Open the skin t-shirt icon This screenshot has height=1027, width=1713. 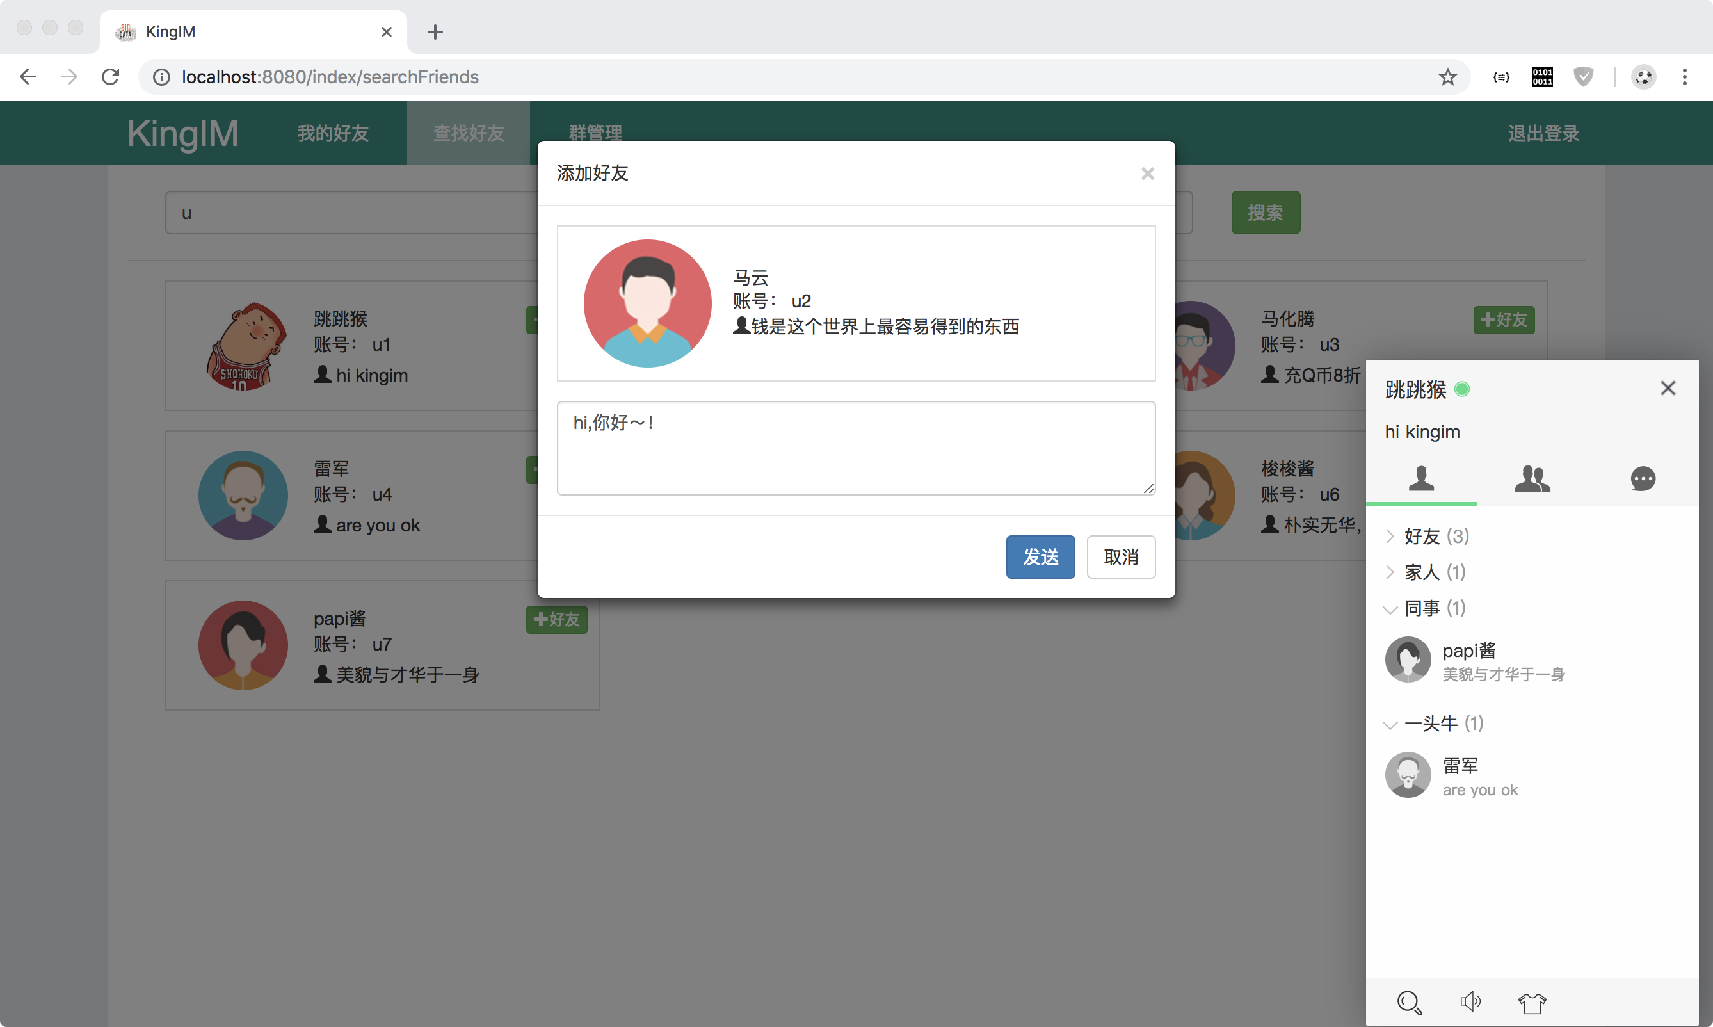pos(1532,1002)
